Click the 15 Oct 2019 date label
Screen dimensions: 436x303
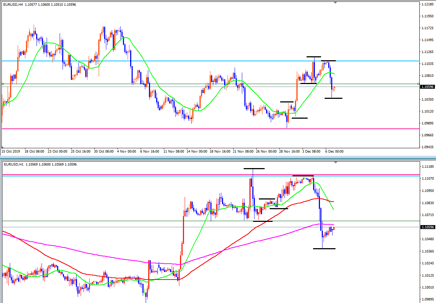tap(10, 152)
